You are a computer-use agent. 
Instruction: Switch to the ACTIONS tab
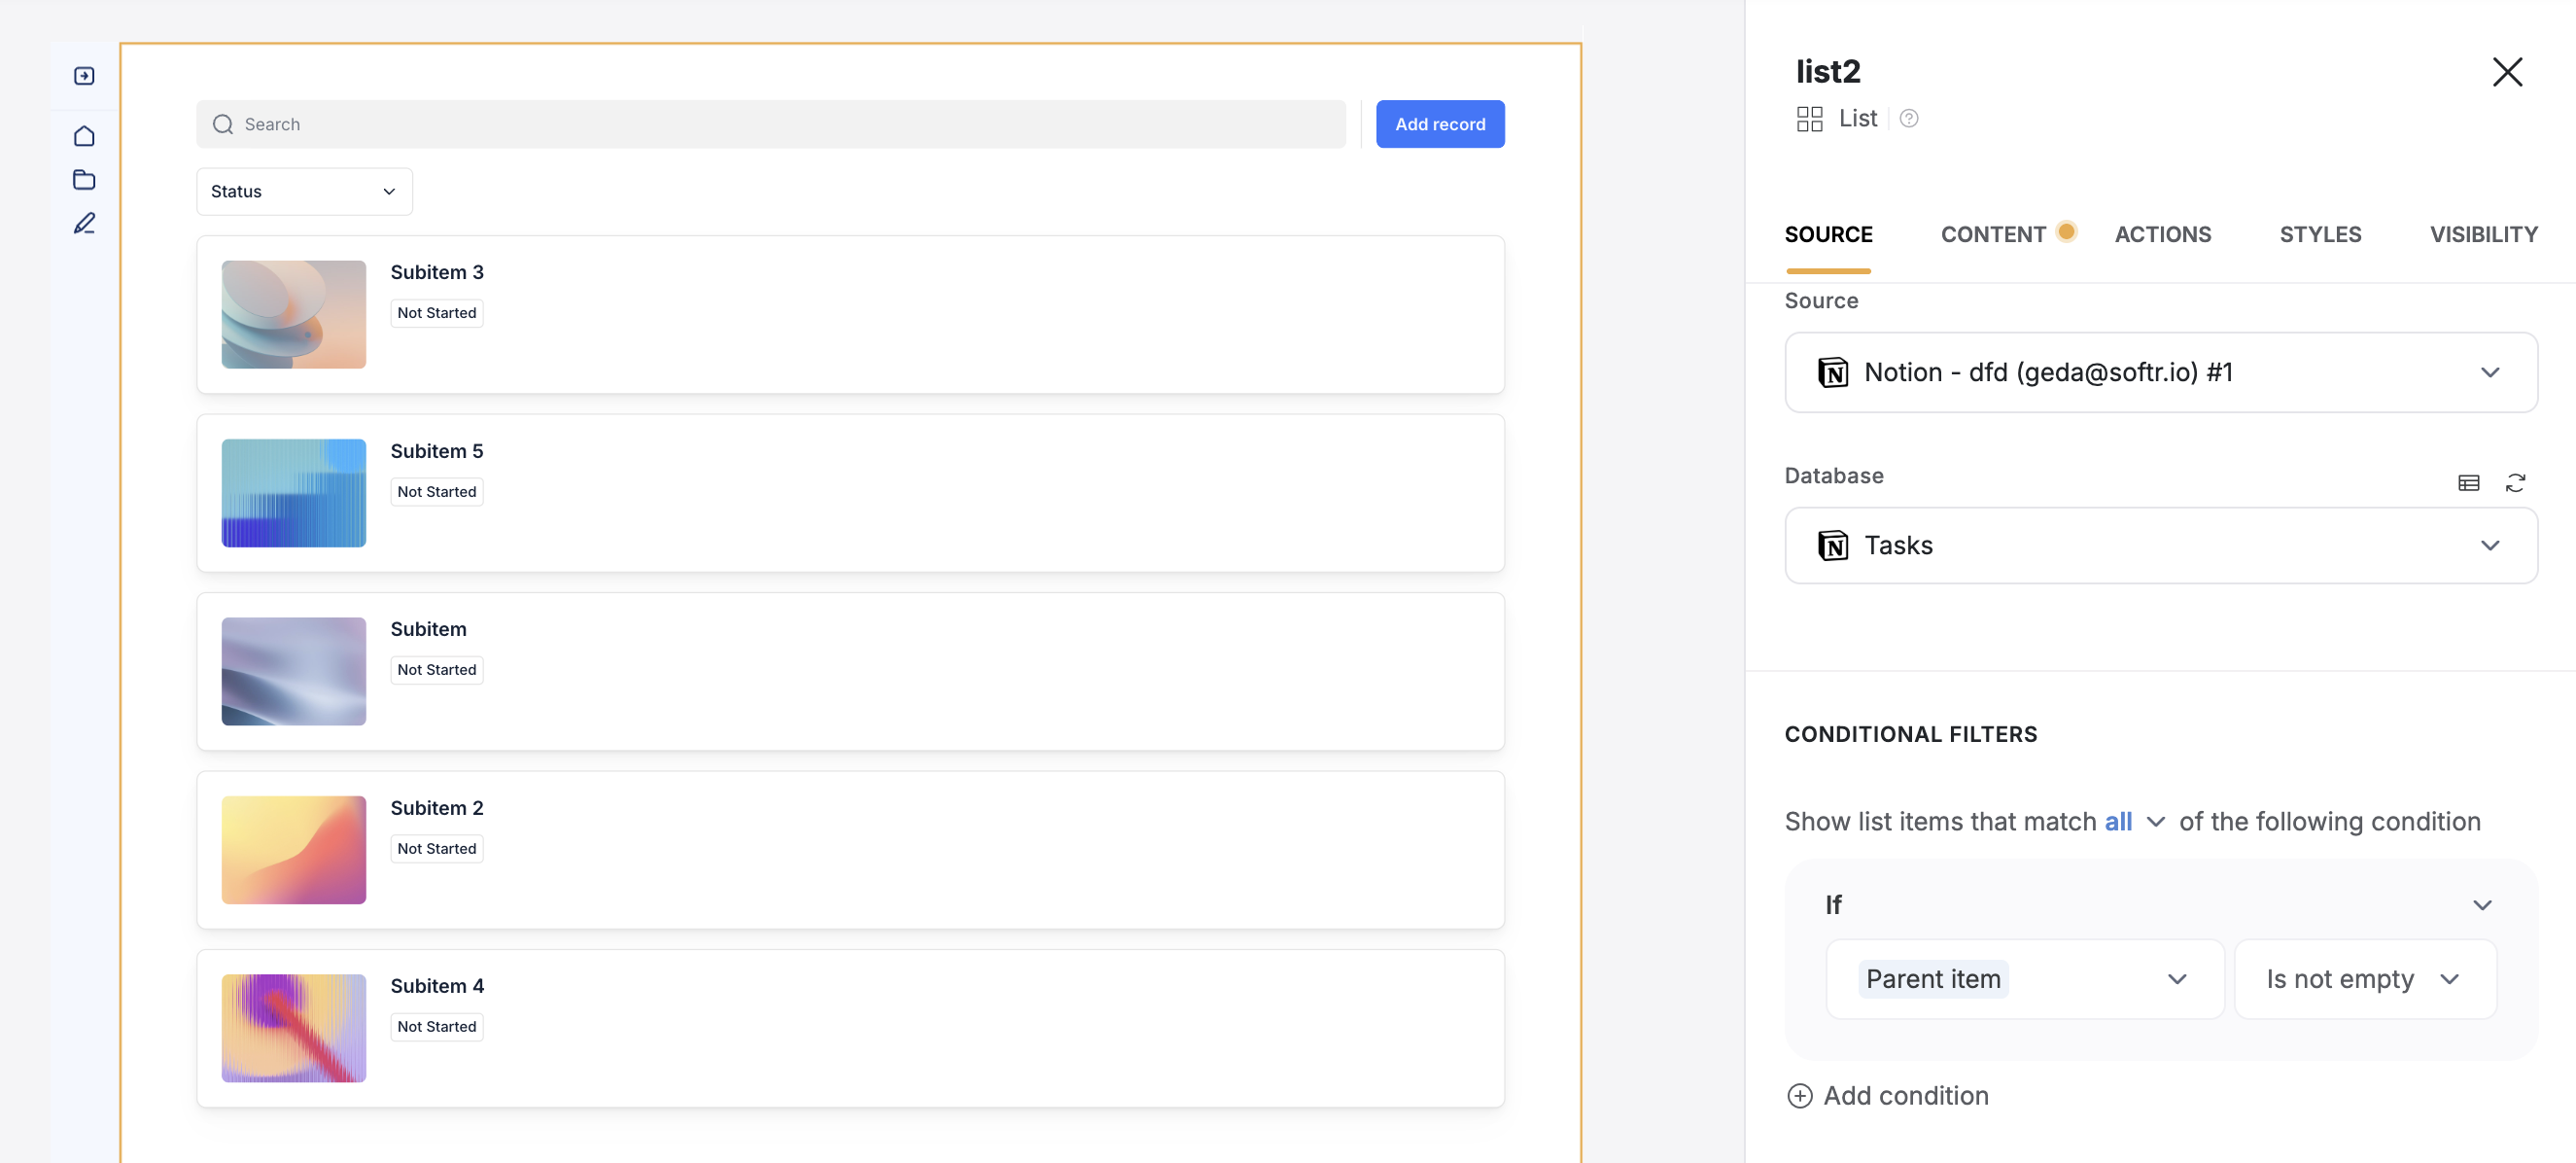click(2162, 235)
